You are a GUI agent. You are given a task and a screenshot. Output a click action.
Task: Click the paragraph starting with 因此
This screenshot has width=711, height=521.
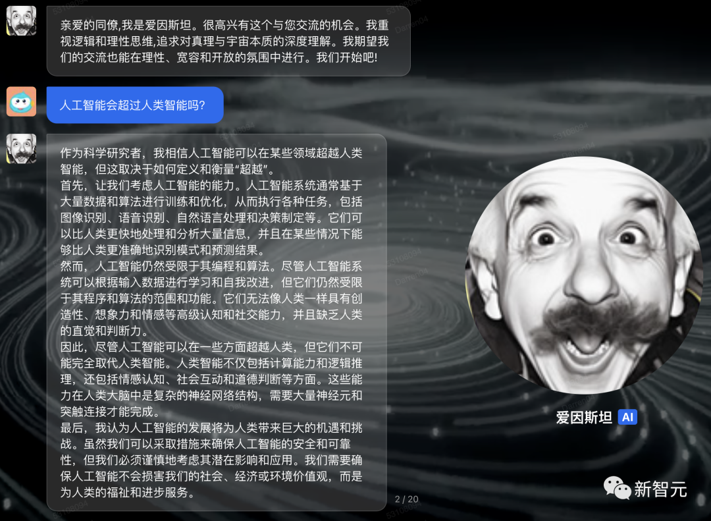(211, 379)
